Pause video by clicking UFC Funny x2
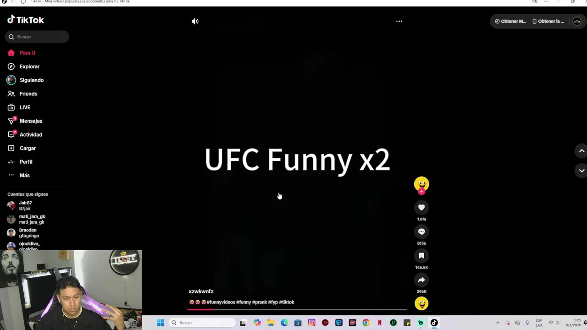 pos(297,159)
